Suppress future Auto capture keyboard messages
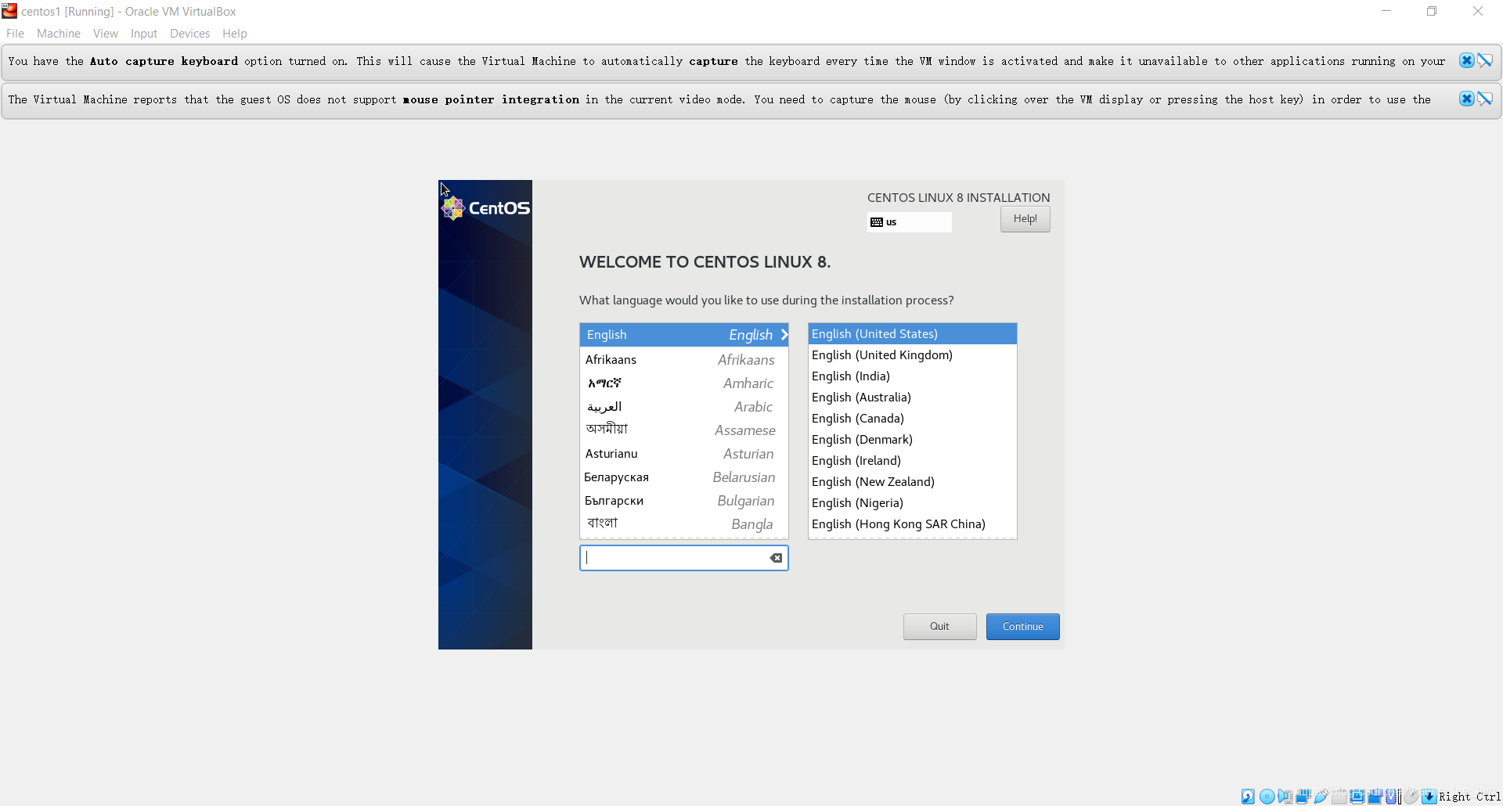 1485,60
